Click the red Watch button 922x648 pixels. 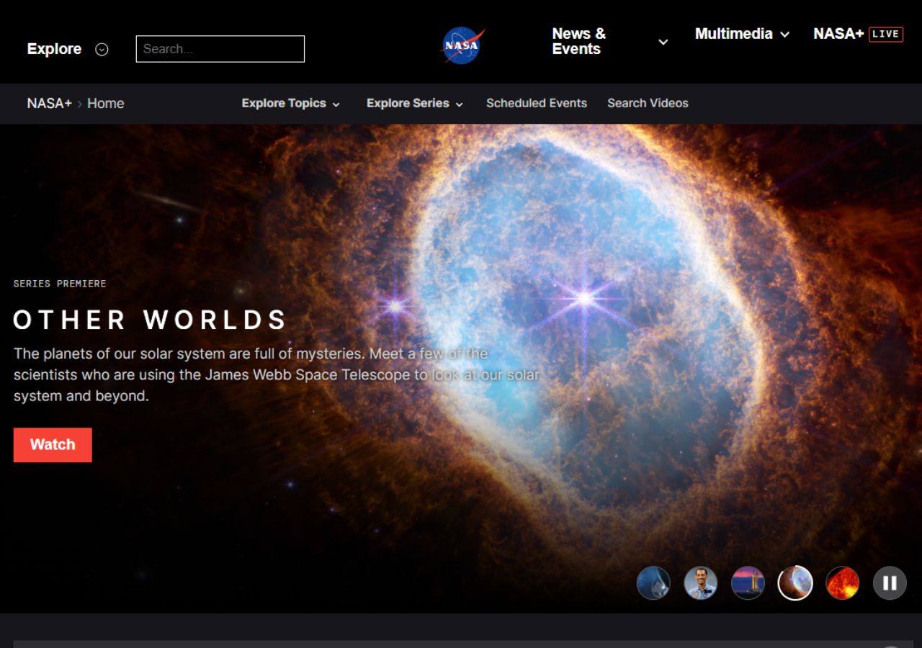click(x=52, y=444)
